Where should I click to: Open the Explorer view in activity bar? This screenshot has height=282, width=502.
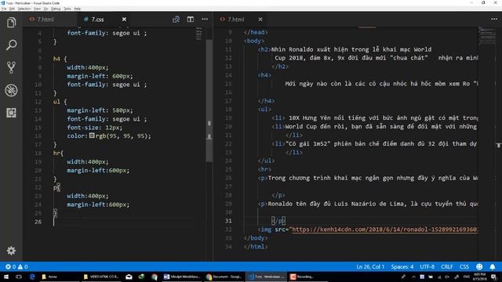pos(11,23)
